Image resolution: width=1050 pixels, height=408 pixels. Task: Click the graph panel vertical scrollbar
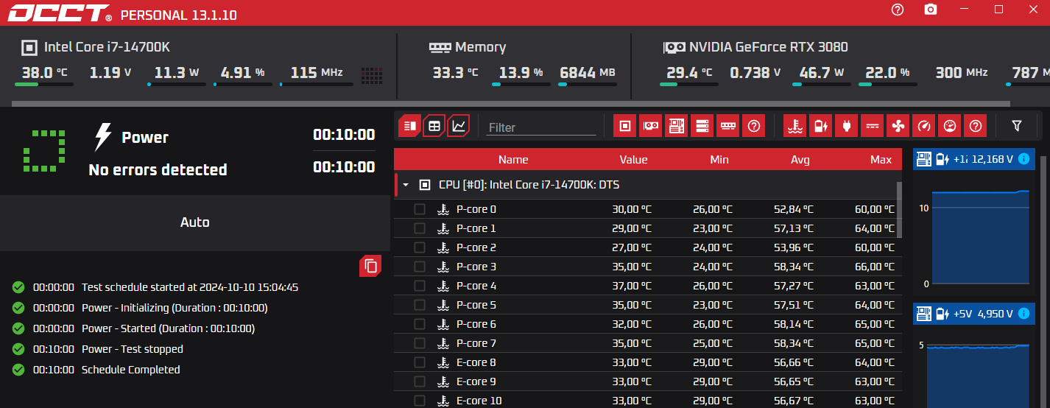click(x=1043, y=280)
